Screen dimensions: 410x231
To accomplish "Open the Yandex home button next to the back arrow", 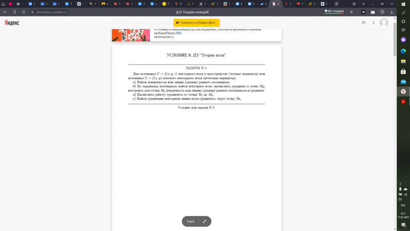I will point(15,12).
